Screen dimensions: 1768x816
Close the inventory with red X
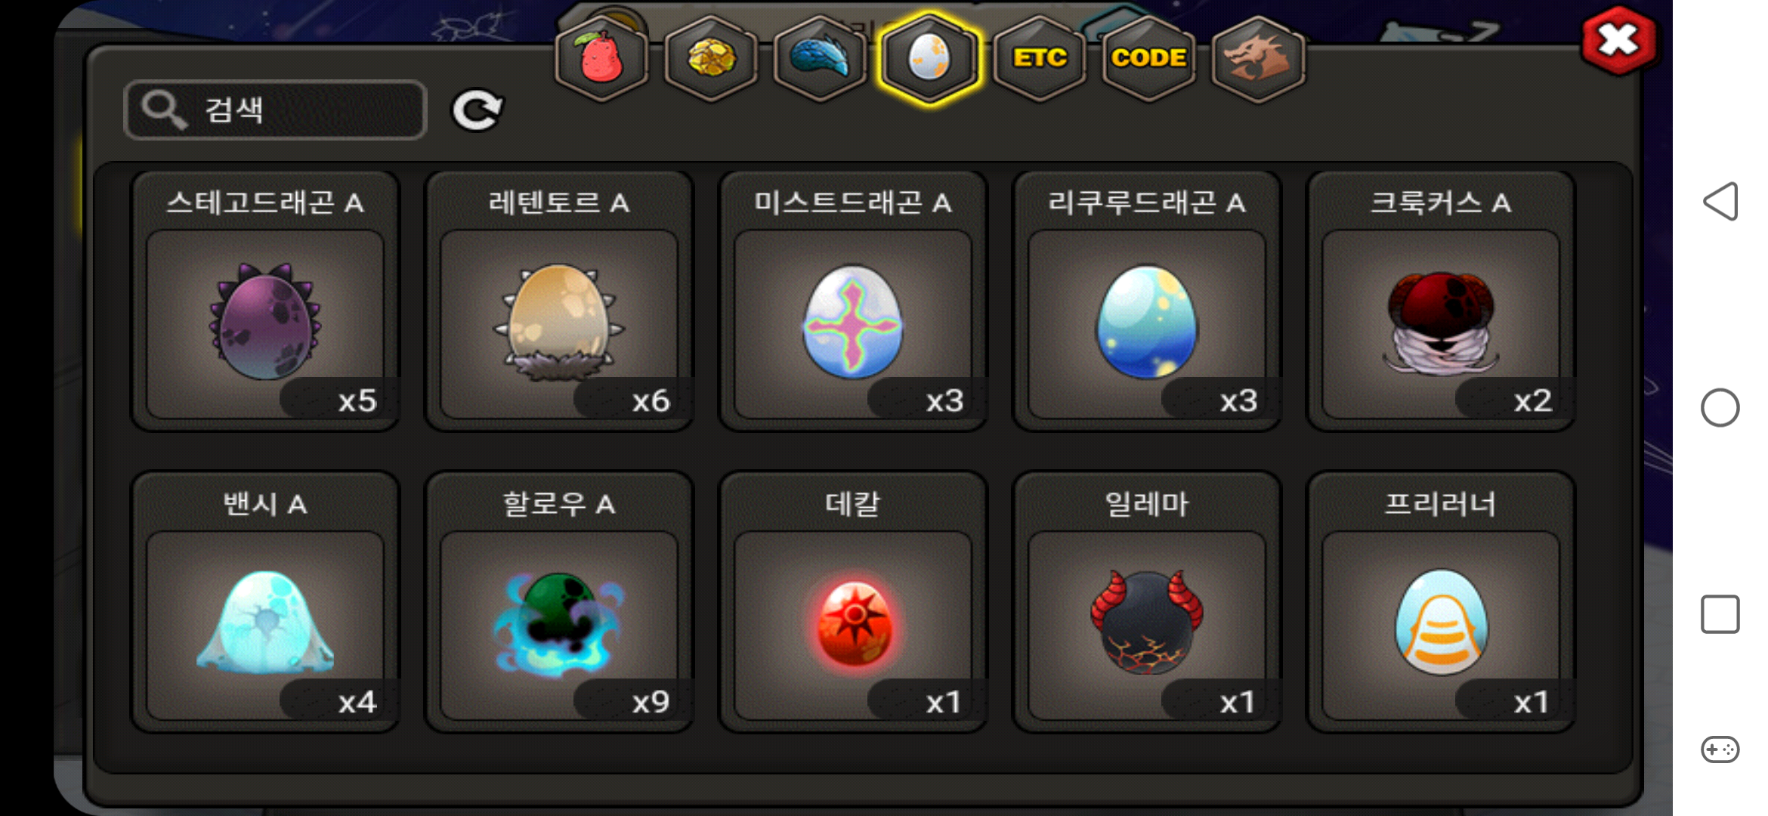click(x=1618, y=41)
